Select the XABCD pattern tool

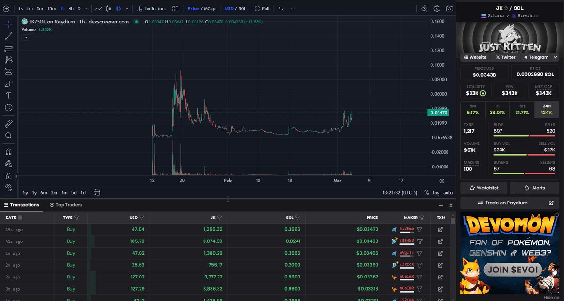[8, 60]
